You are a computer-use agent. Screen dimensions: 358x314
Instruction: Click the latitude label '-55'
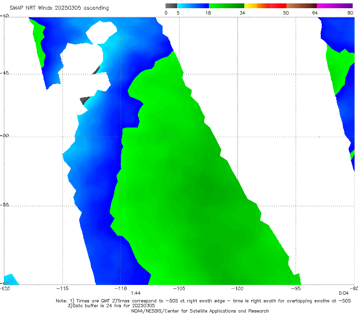(4, 204)
